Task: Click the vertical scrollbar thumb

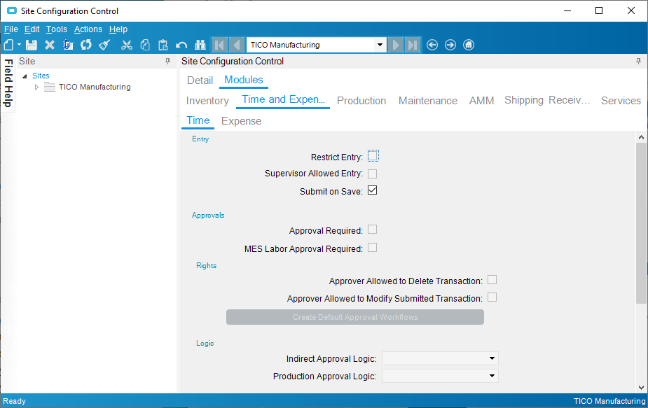Action: click(x=641, y=223)
